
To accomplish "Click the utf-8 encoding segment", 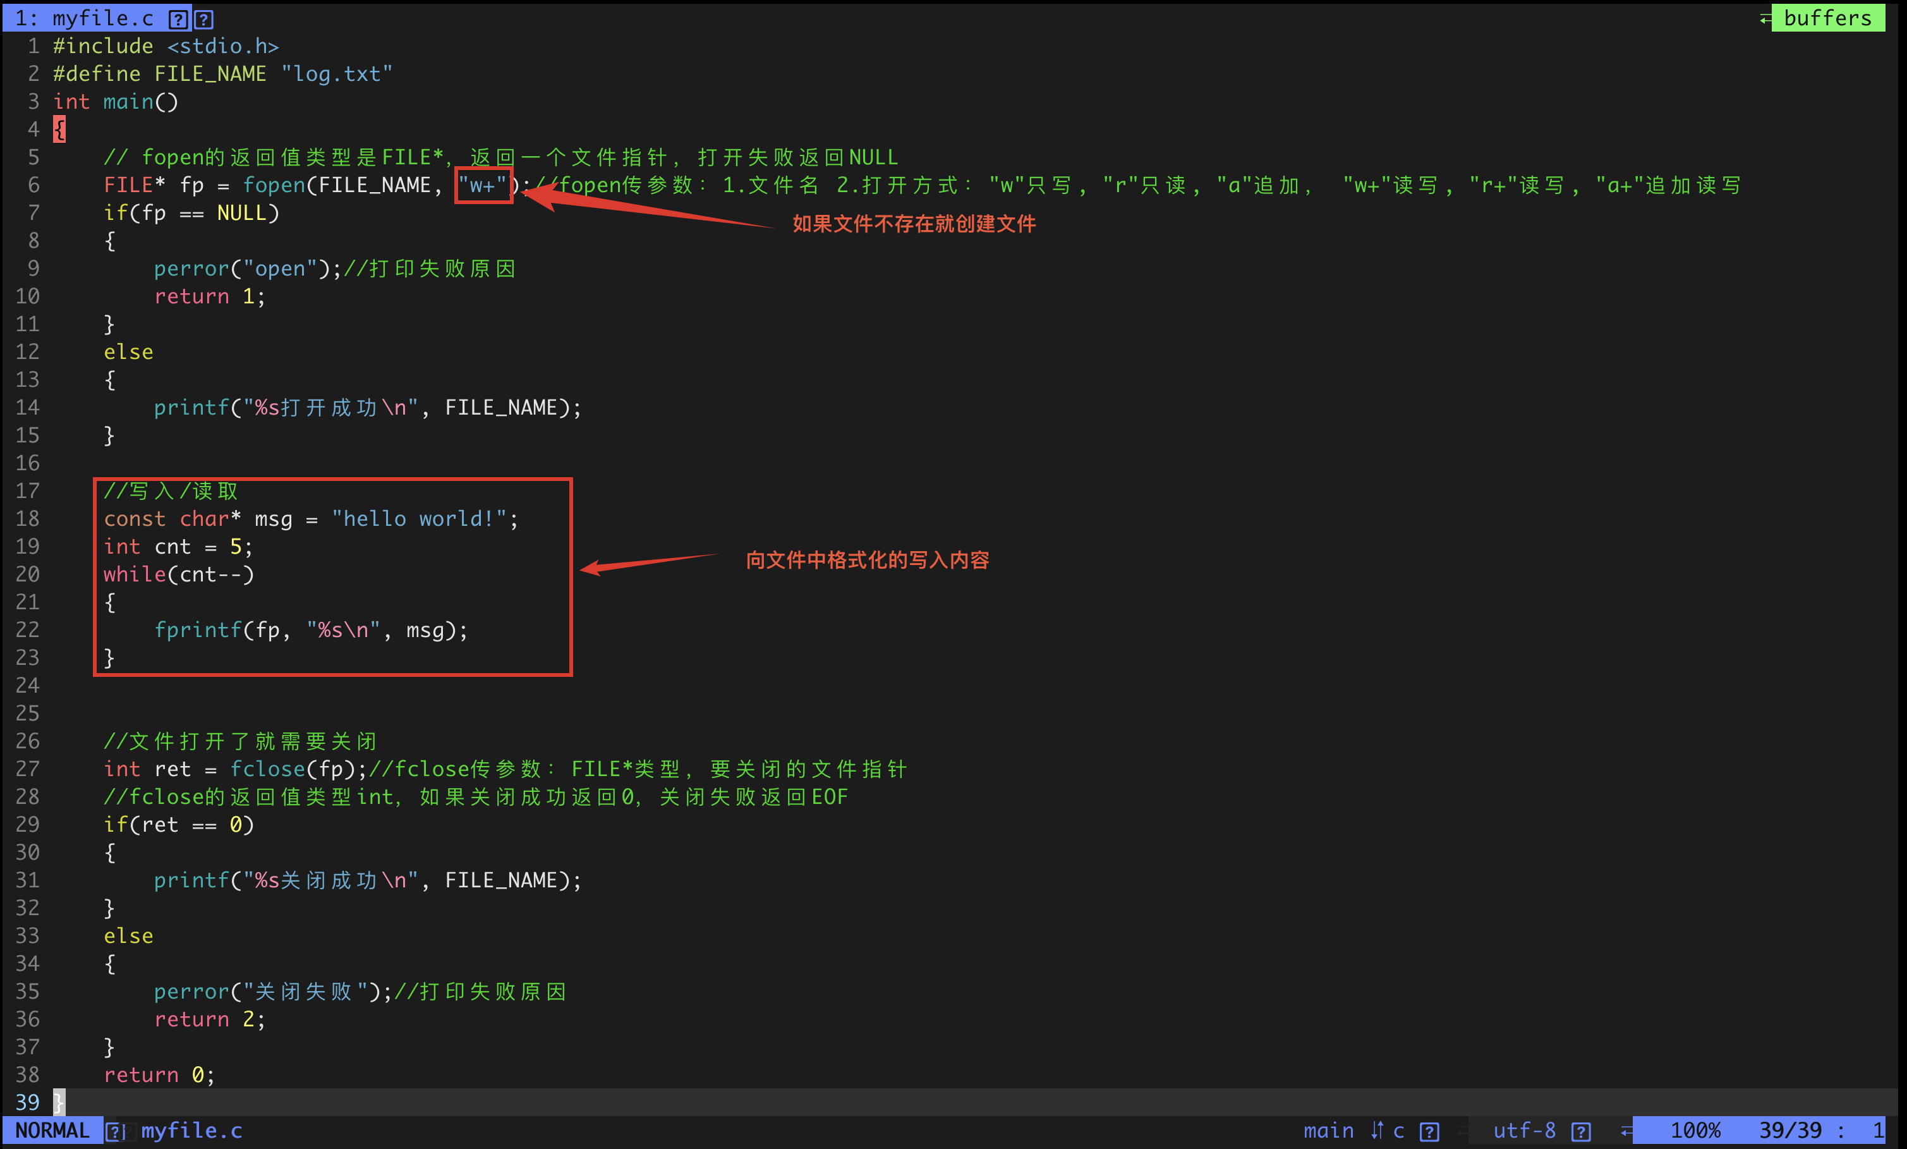I will (x=1524, y=1131).
